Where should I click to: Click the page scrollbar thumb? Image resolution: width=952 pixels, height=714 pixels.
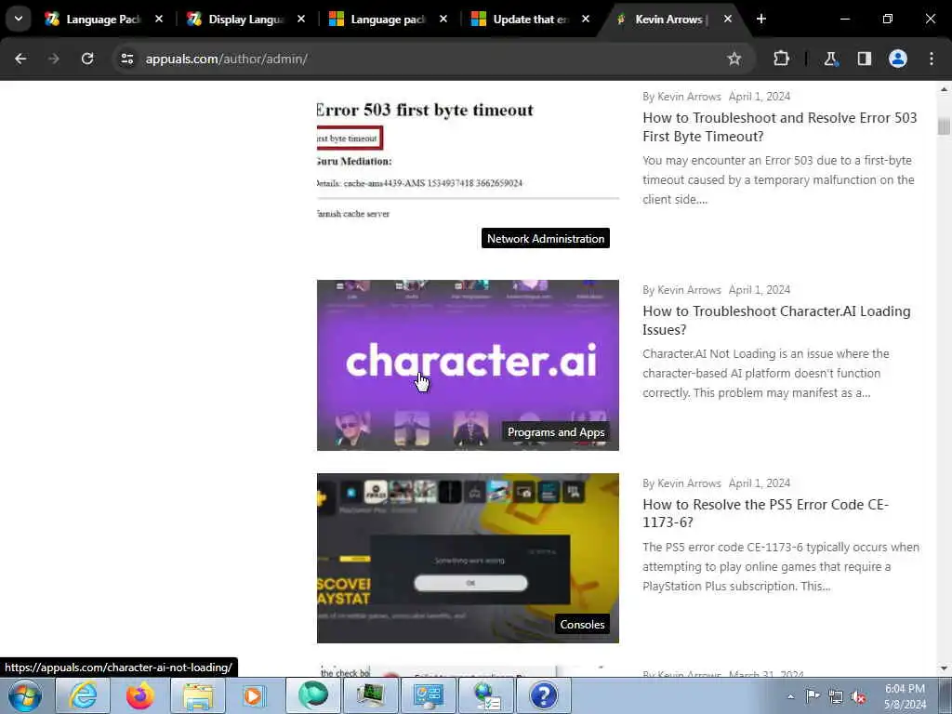(x=944, y=126)
